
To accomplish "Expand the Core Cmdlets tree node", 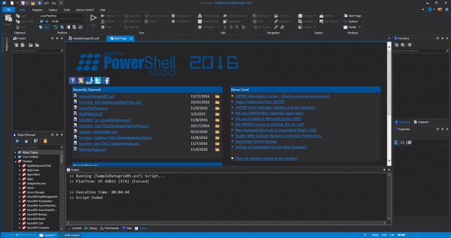I will pyautogui.click(x=15, y=157).
